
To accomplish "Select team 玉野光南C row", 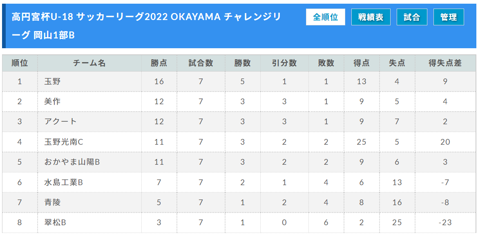I will (x=239, y=142).
